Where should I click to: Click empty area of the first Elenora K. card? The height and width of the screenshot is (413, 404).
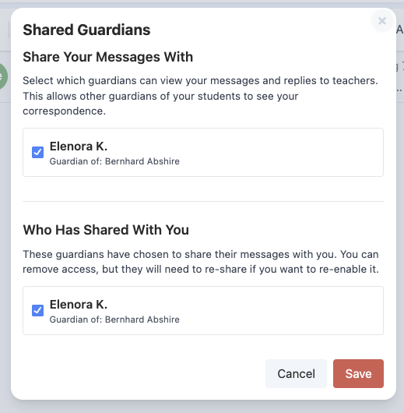[x=282, y=152]
